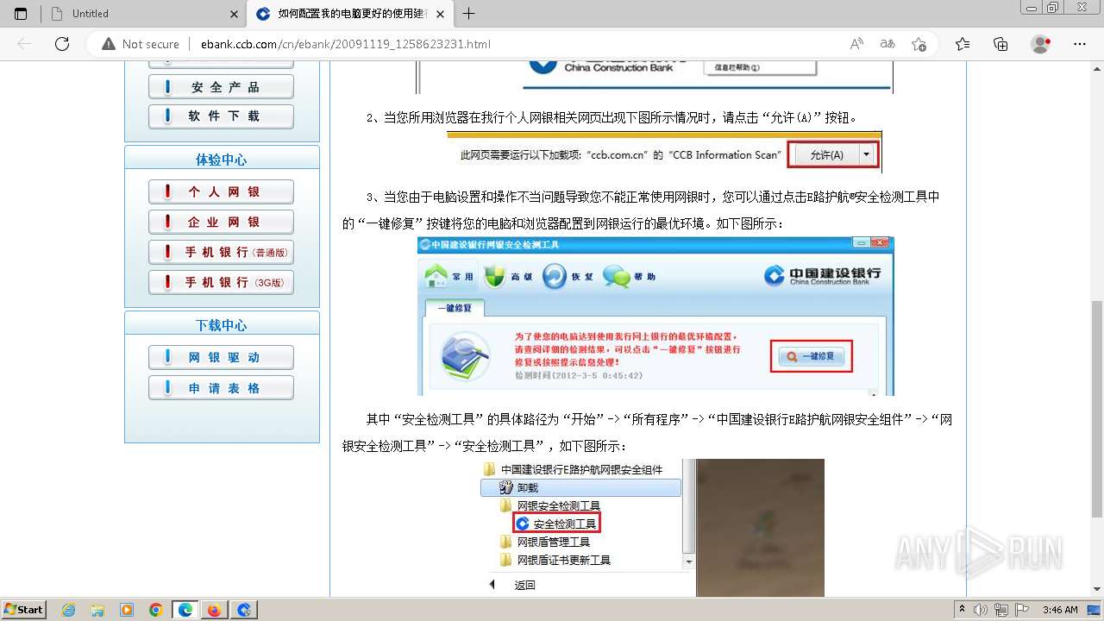
Task: Open the 企业网银 experience link
Action: pos(222,223)
